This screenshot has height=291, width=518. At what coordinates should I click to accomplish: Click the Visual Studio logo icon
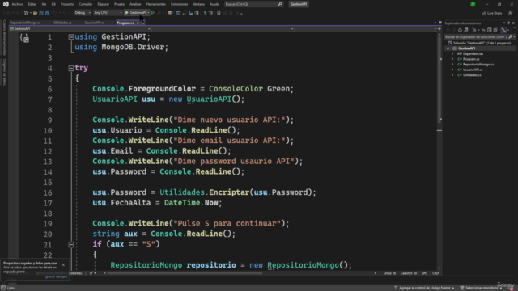point(6,4)
